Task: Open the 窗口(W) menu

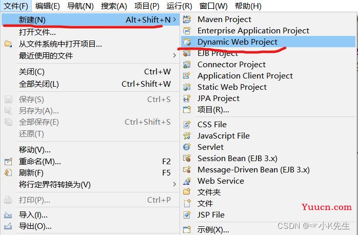Action: [x=213, y=6]
